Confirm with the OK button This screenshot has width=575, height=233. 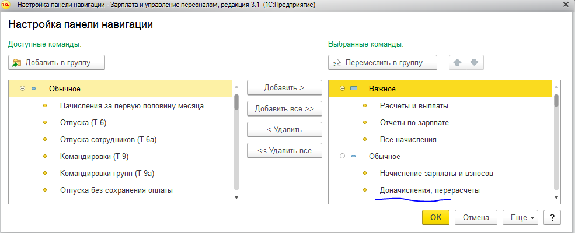tap(435, 218)
